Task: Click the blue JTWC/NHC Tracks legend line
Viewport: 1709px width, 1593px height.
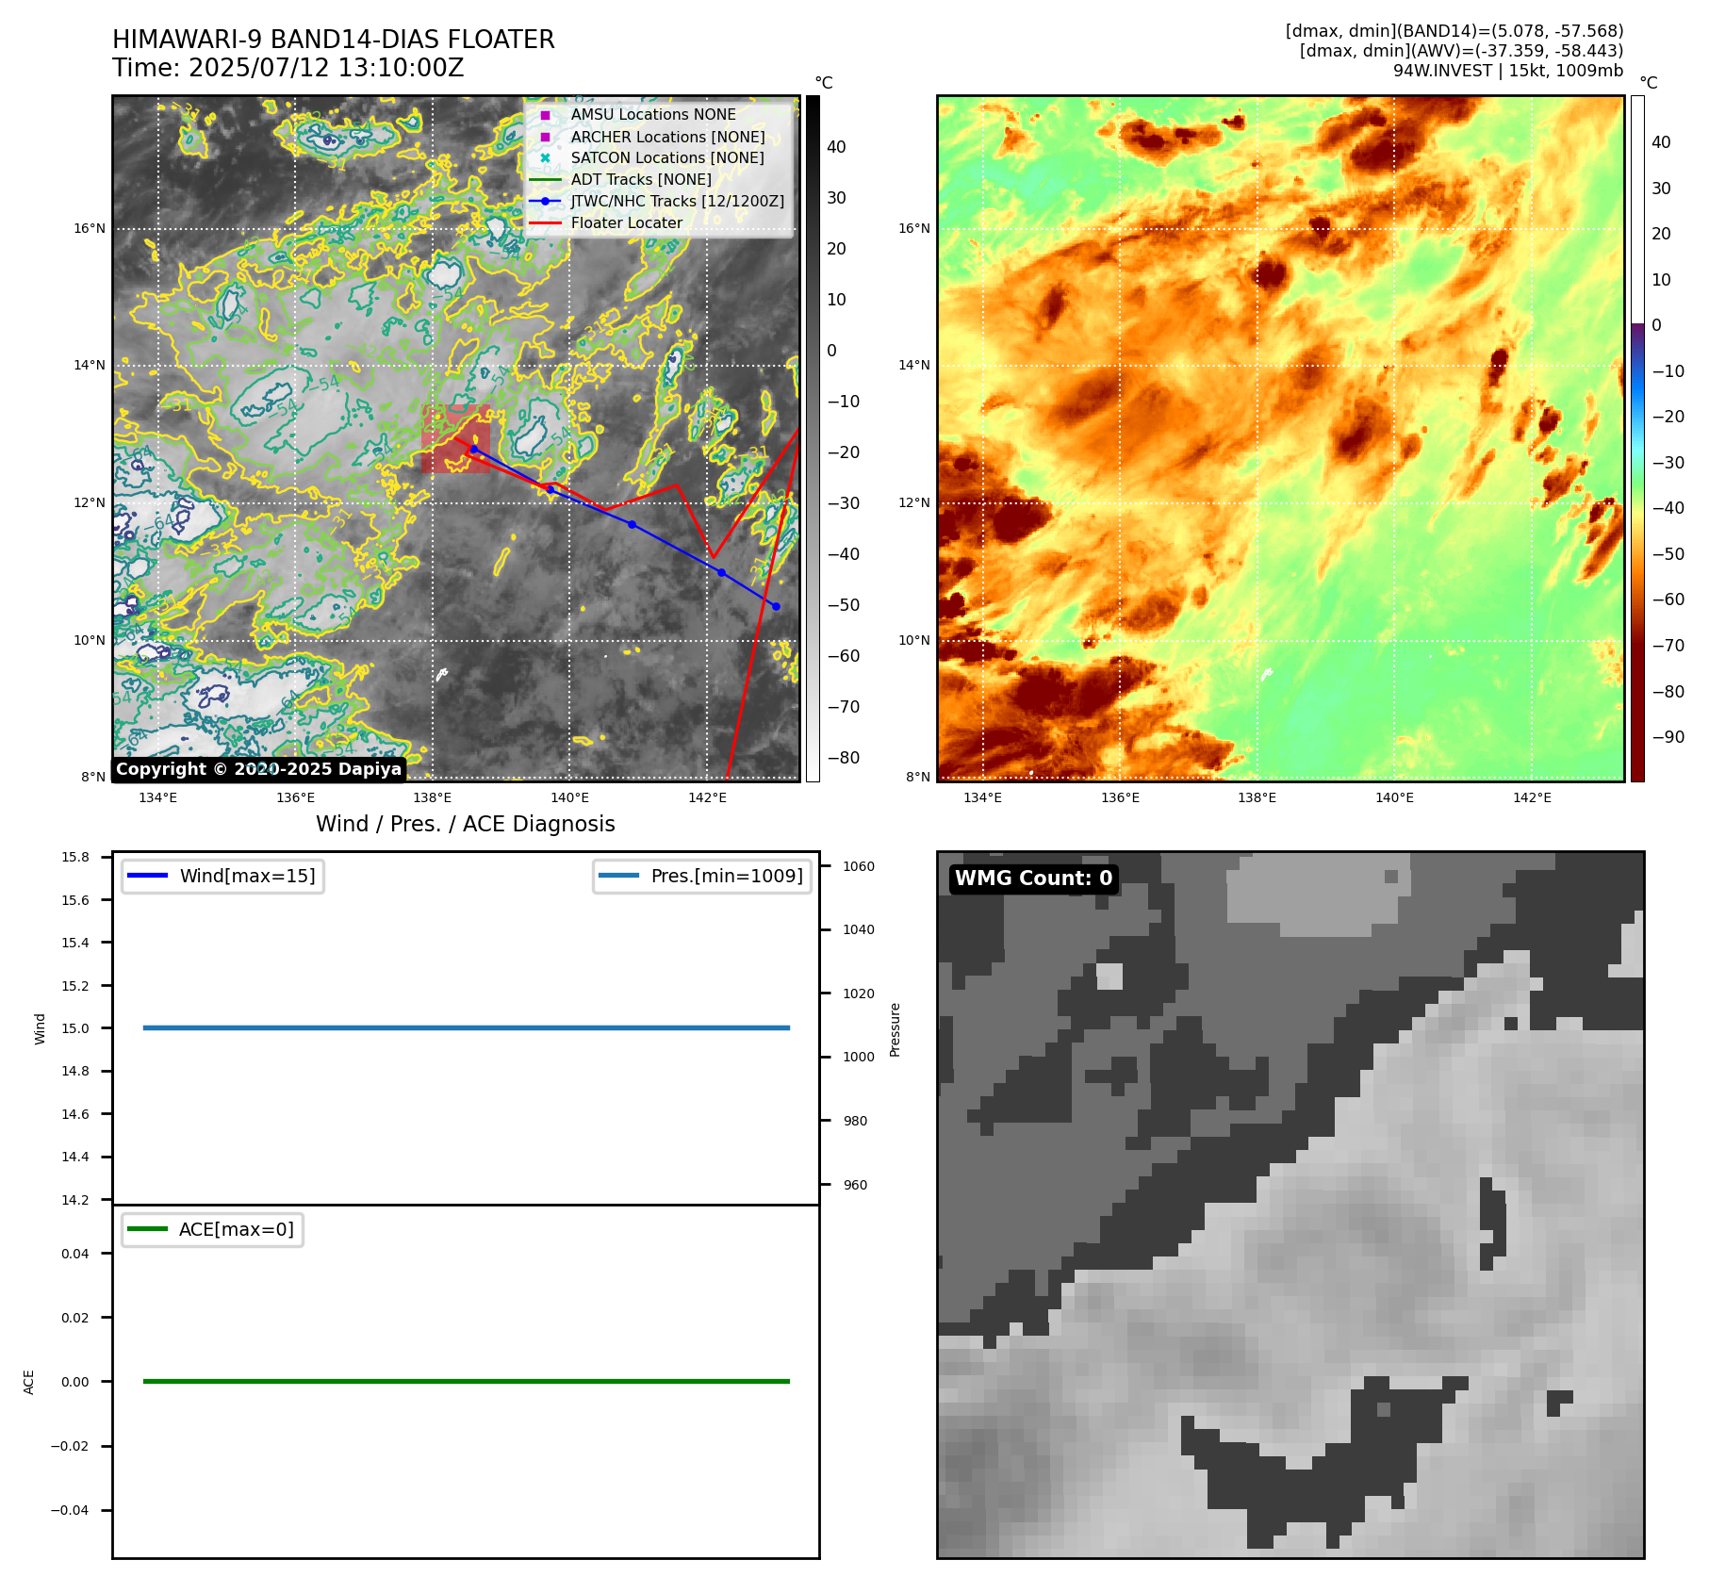Action: point(545,201)
